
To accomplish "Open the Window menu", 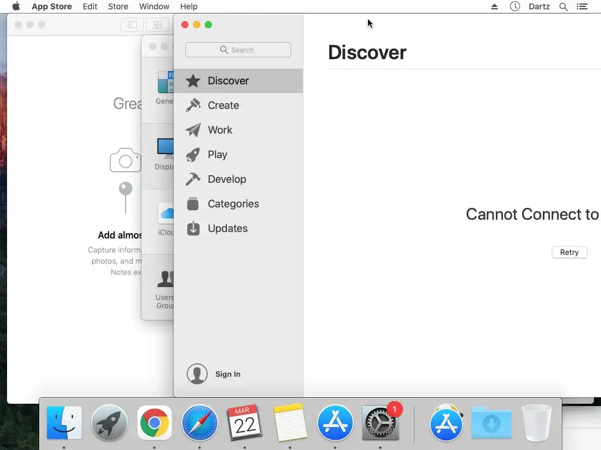I will [x=154, y=6].
